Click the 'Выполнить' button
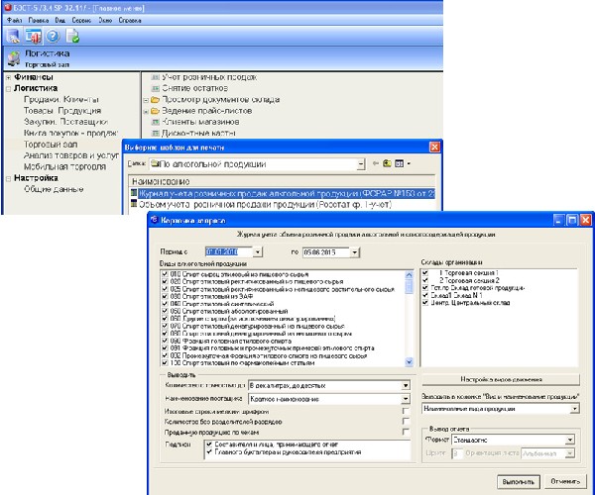 click(511, 479)
